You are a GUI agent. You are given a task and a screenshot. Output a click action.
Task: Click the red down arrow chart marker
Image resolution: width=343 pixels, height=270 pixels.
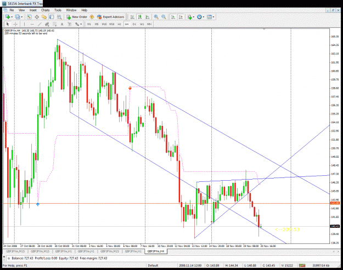pyautogui.click(x=130, y=88)
